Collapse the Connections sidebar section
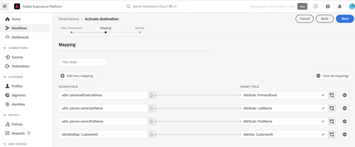 (x=5, y=48)
